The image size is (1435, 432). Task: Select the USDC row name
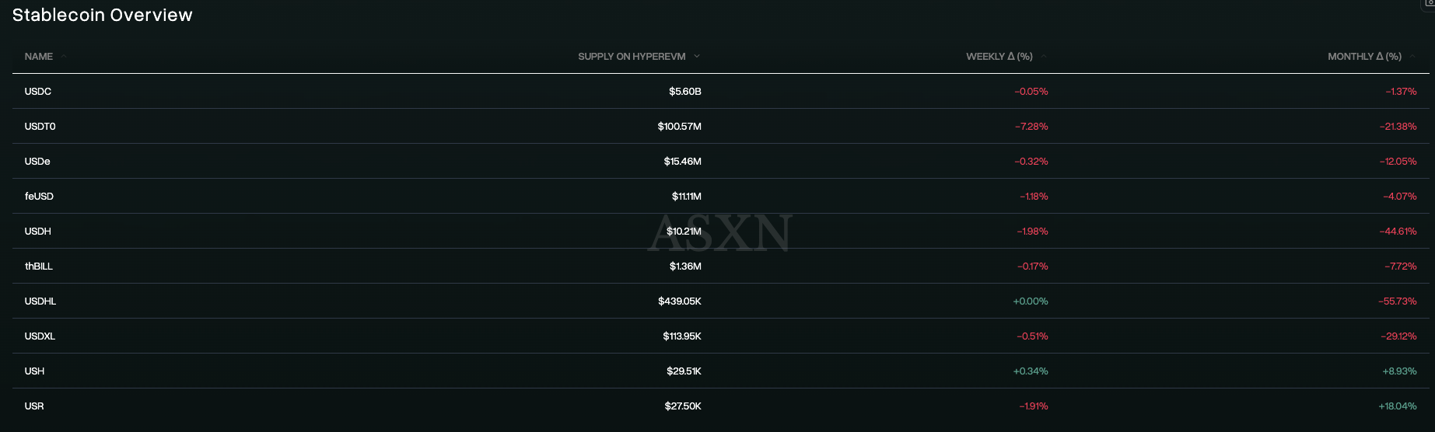(38, 92)
